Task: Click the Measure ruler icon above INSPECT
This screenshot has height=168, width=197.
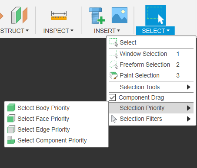Action: coord(59,16)
